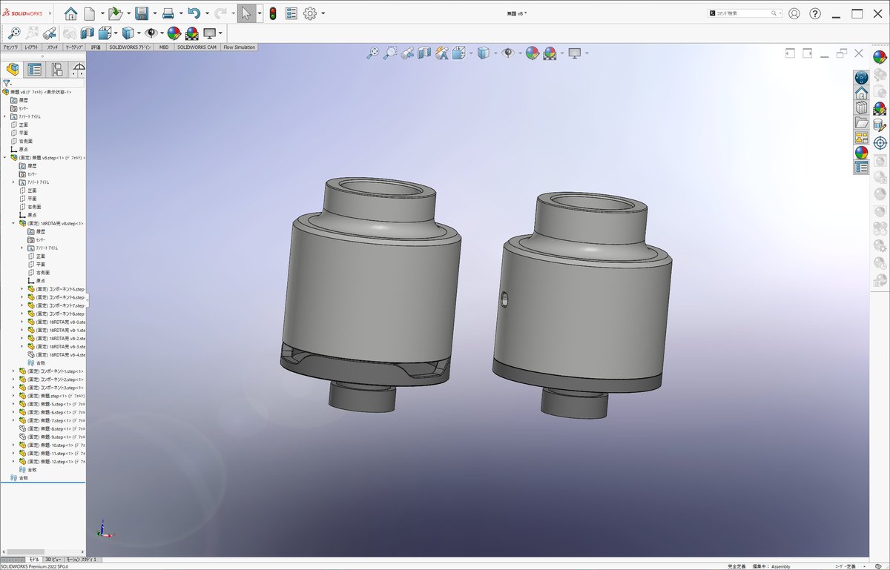
Task: Open the Help question mark icon
Action: [x=815, y=13]
